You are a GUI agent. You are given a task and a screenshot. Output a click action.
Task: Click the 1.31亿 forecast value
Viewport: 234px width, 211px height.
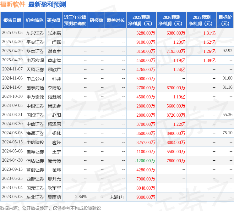tap(210, 33)
